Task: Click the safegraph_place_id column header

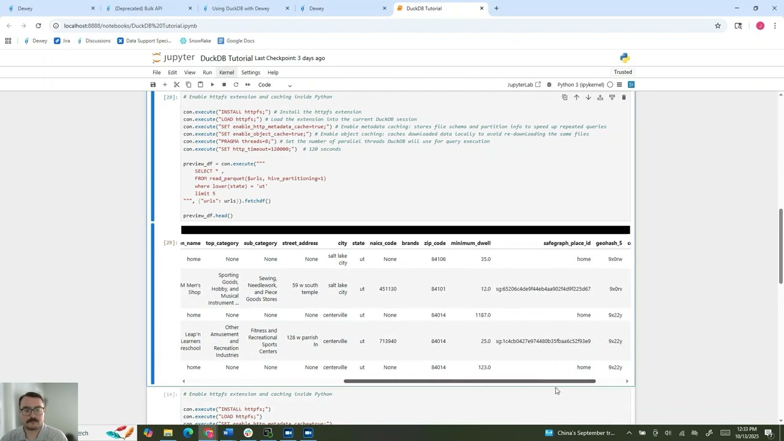Action: coord(567,243)
